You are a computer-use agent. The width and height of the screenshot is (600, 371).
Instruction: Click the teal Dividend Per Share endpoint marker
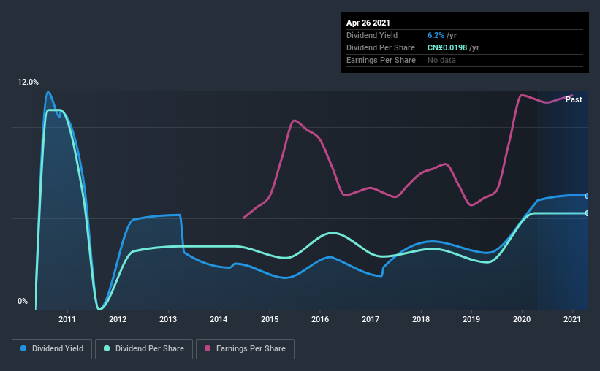click(x=587, y=213)
